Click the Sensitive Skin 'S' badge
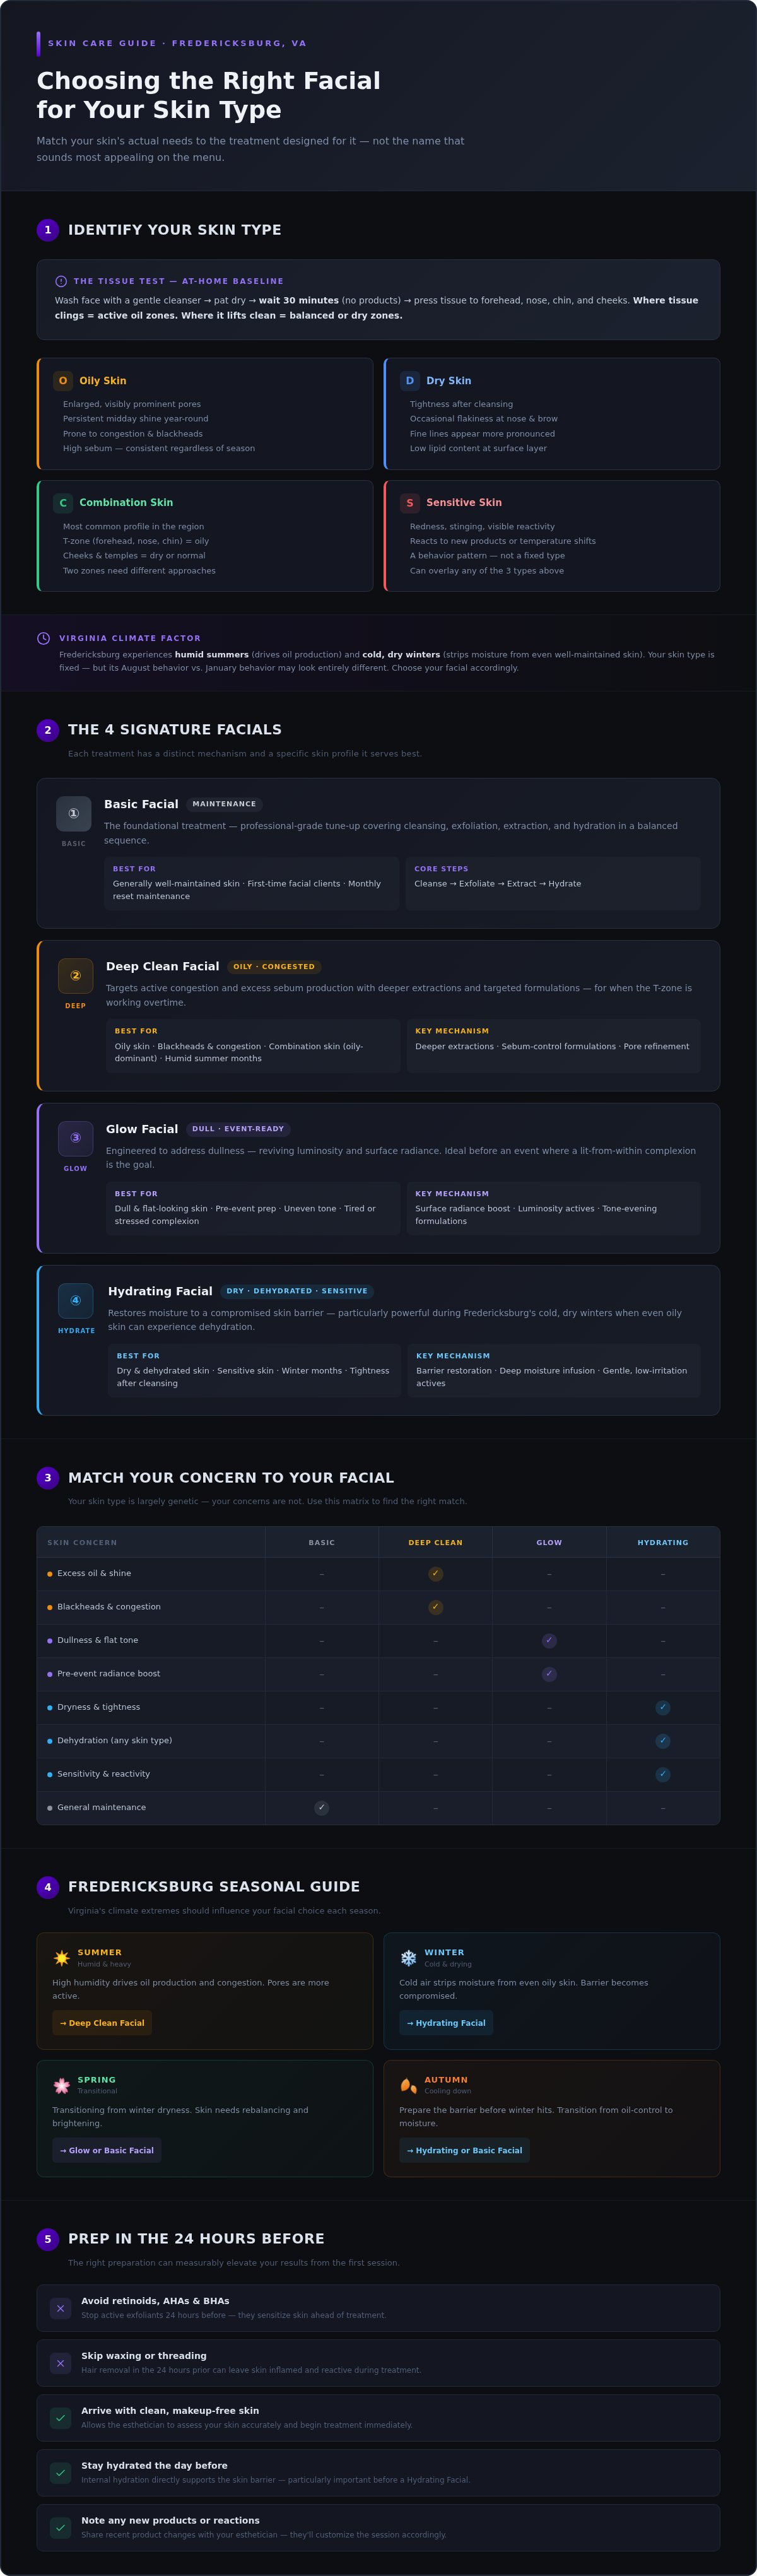757x2576 pixels. (x=410, y=503)
